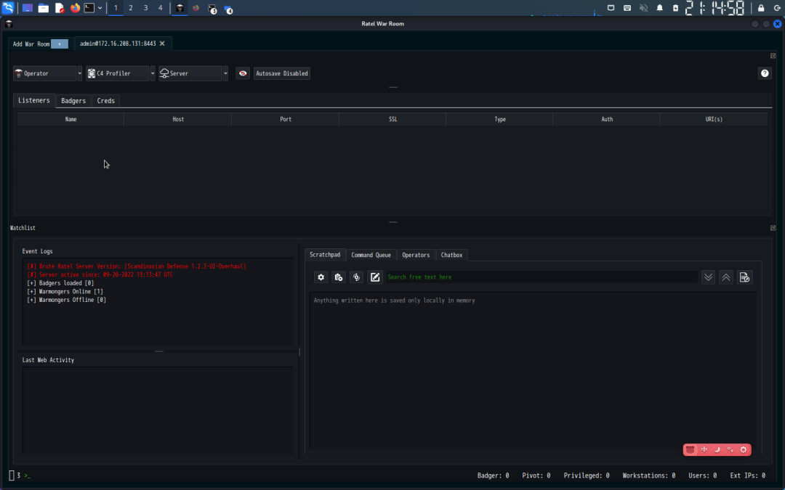Click the Privileged: 0 status entry
Screen dimensions: 785x490
pyautogui.click(x=587, y=475)
